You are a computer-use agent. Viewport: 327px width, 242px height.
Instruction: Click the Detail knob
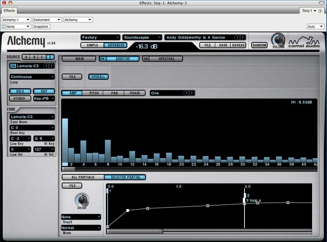click(x=82, y=200)
